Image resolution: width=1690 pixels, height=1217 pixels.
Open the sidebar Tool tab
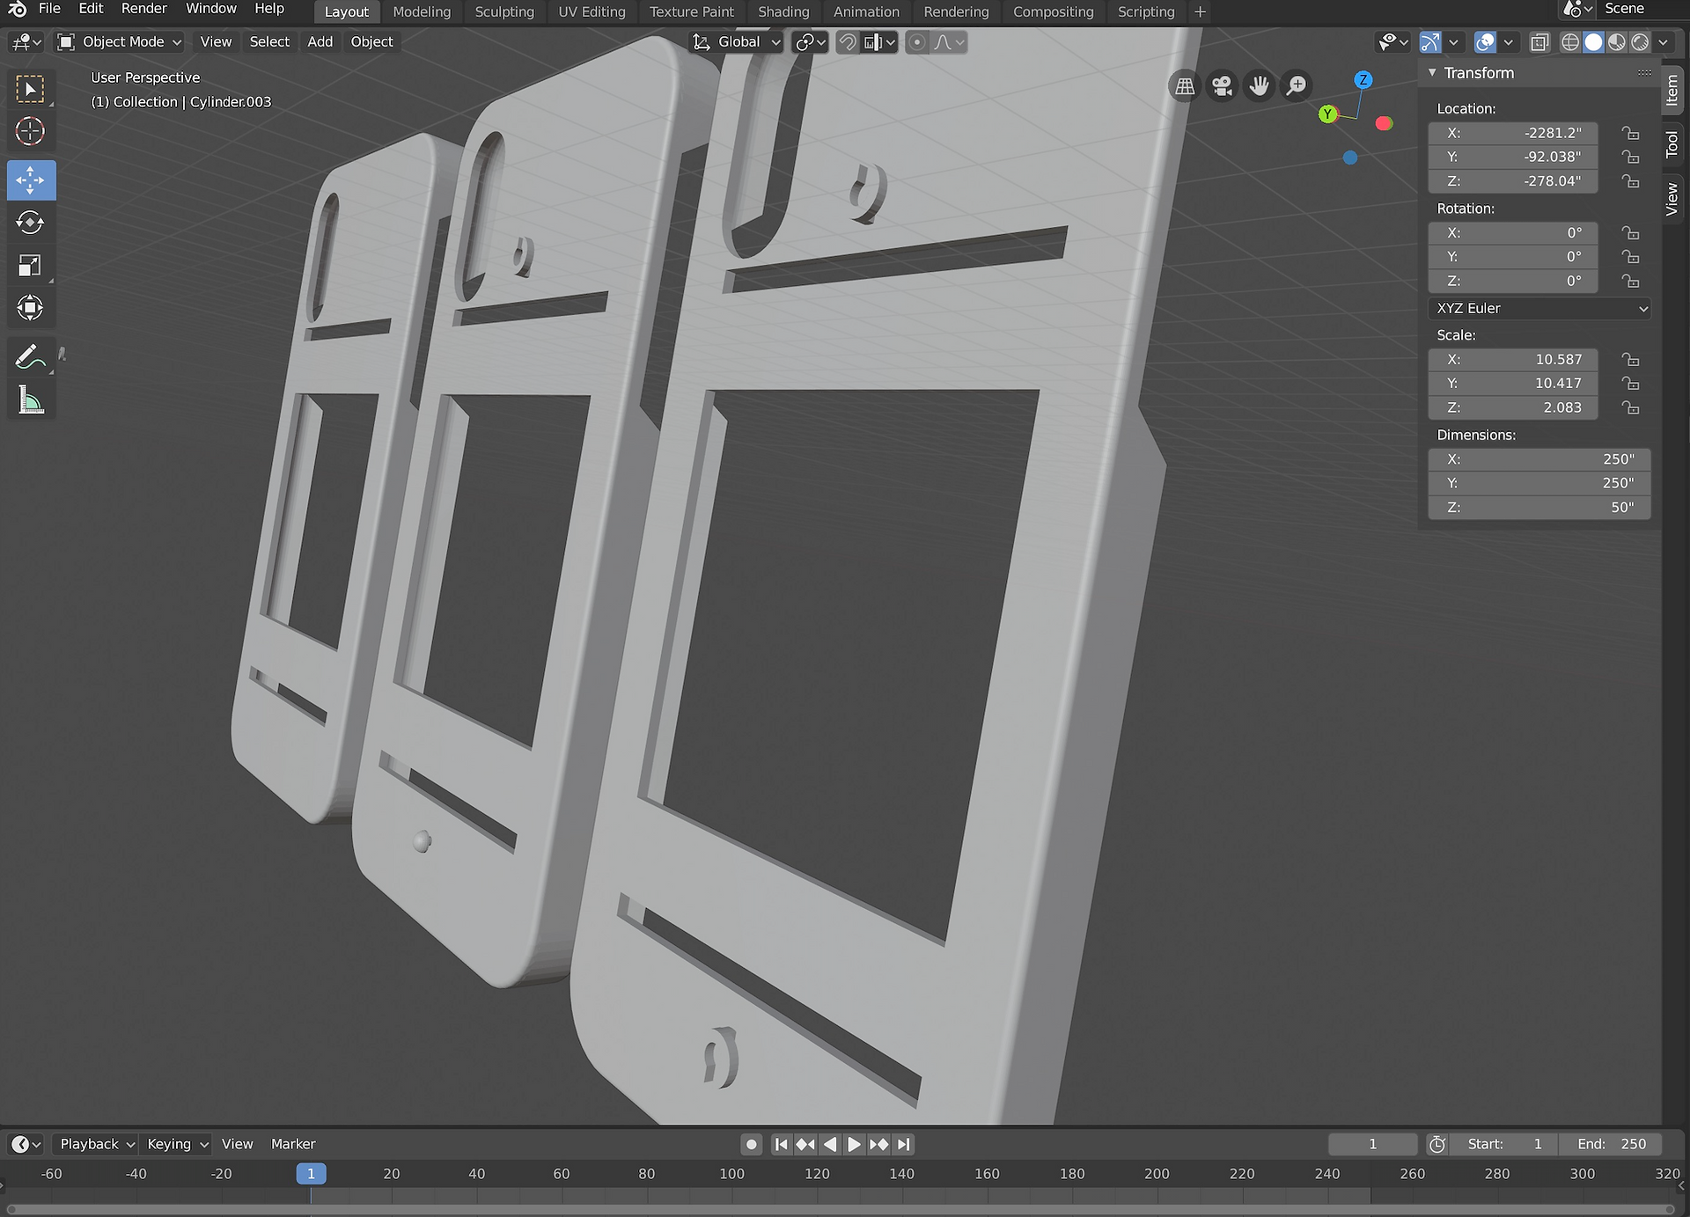pyautogui.click(x=1672, y=144)
